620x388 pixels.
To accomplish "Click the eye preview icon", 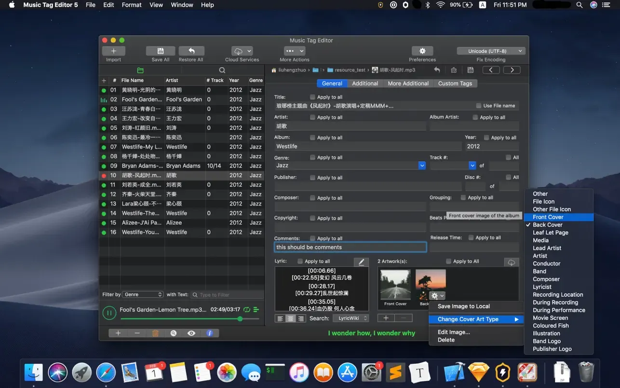I will 191,333.
